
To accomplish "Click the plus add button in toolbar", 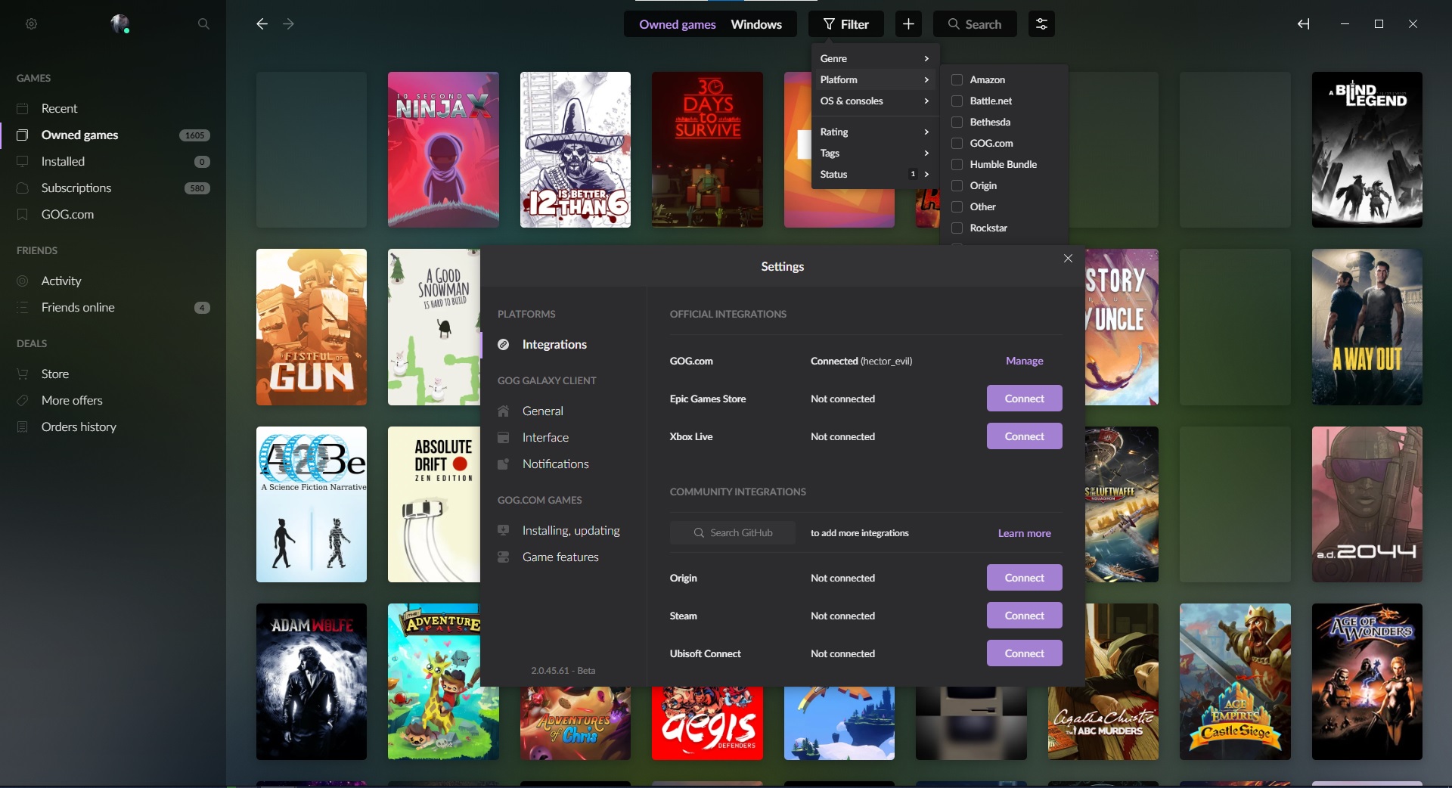I will (908, 24).
